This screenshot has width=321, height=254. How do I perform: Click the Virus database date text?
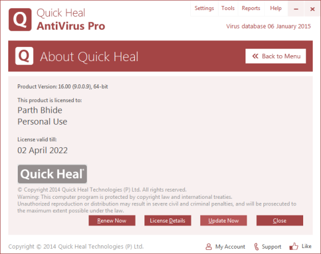pos(268,26)
